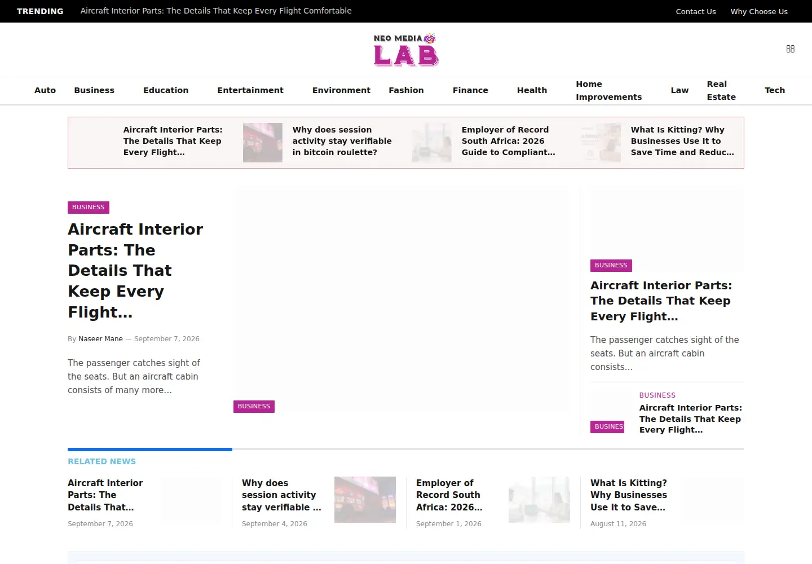Viewport: 812px width, 564px height.
Task: Open author Naseer Mane's profile
Action: [100, 339]
